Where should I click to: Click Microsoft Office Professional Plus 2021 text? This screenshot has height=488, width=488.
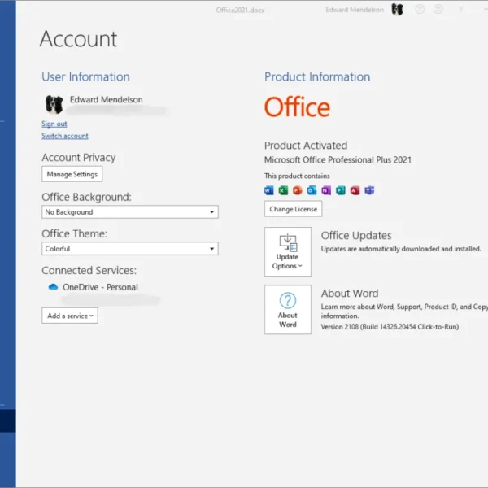point(338,159)
